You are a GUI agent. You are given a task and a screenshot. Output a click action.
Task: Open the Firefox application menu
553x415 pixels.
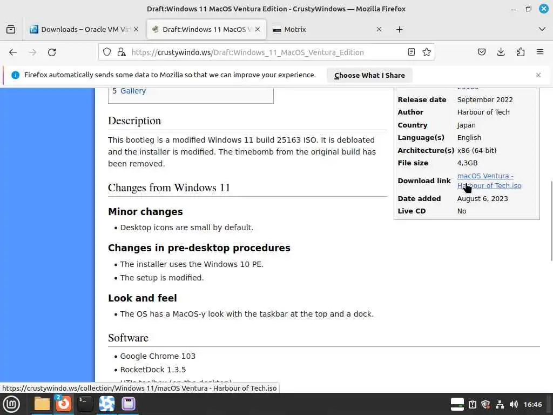click(540, 52)
